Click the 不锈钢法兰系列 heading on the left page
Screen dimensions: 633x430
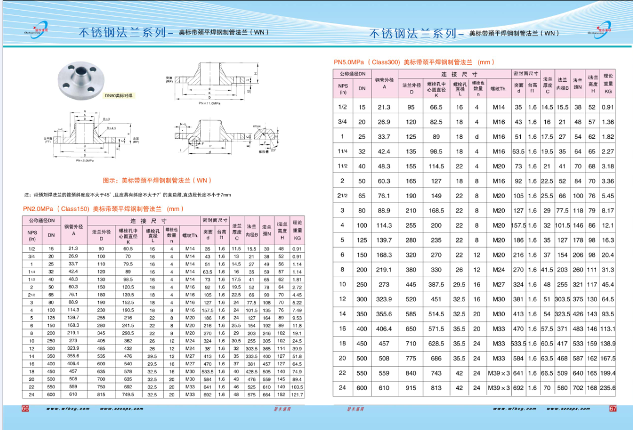122,33
